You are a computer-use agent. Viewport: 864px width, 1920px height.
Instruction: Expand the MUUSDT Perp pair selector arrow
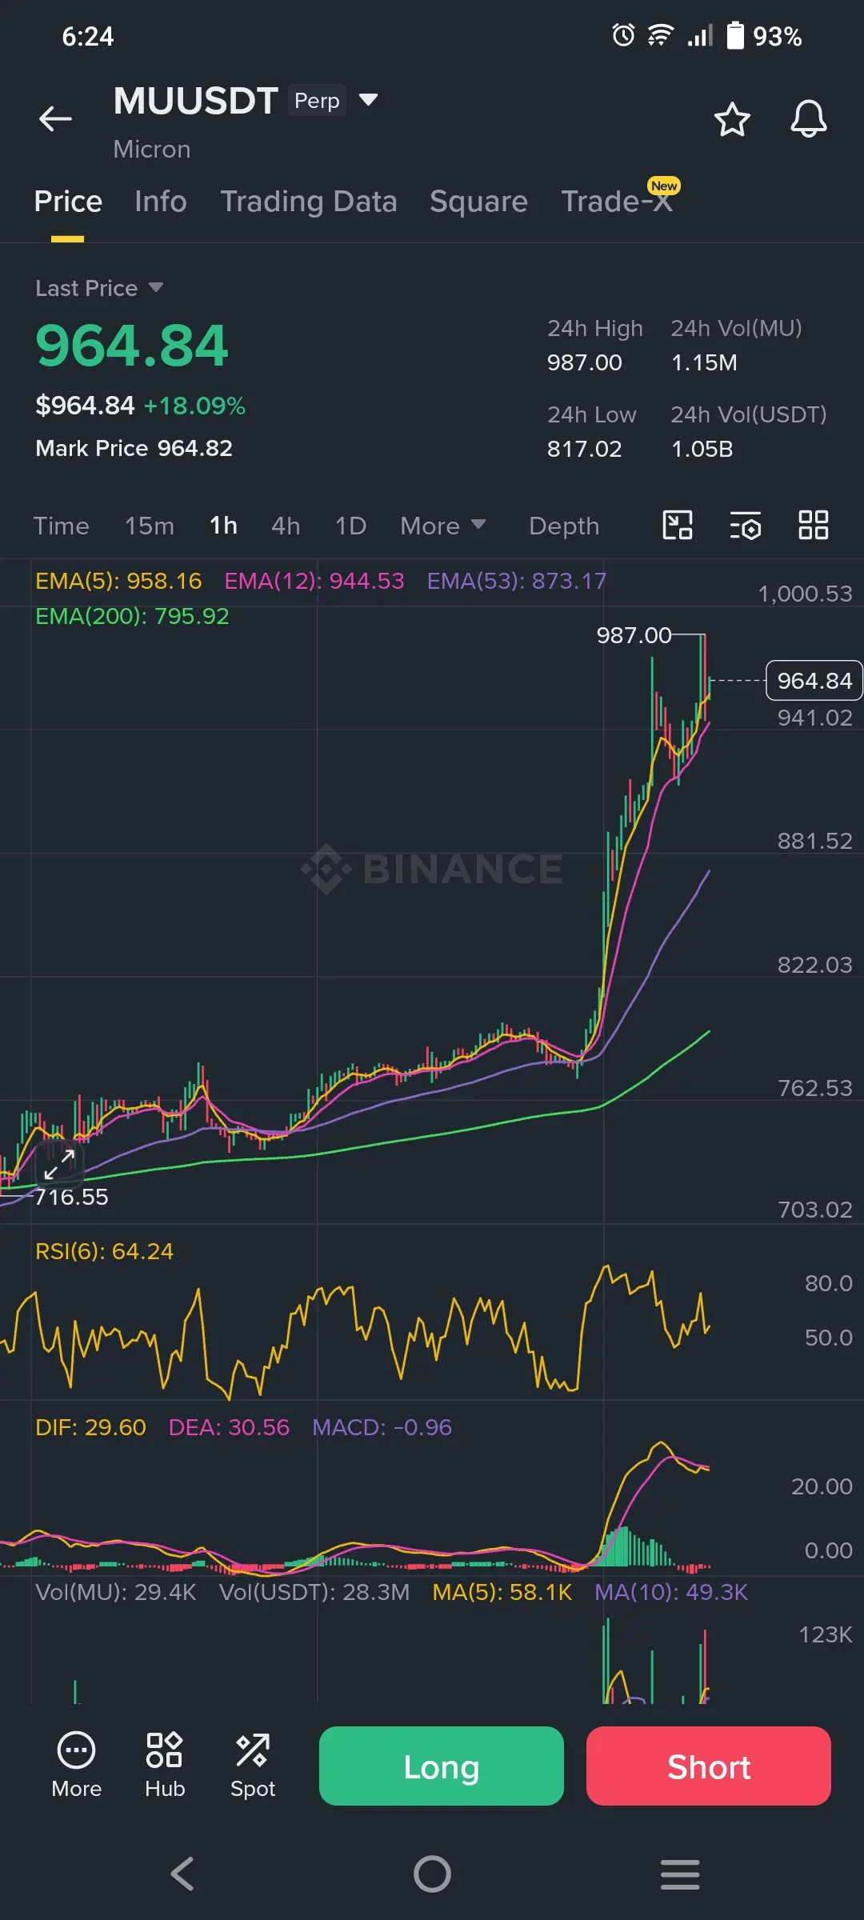point(368,100)
